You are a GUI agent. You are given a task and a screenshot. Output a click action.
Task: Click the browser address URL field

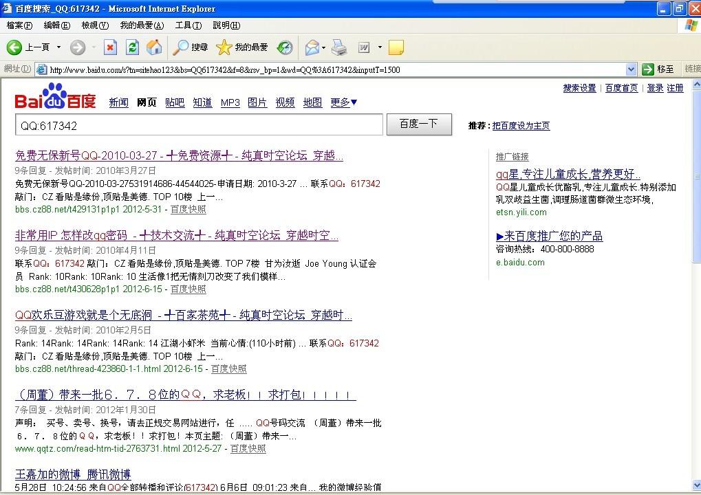[x=337, y=69]
